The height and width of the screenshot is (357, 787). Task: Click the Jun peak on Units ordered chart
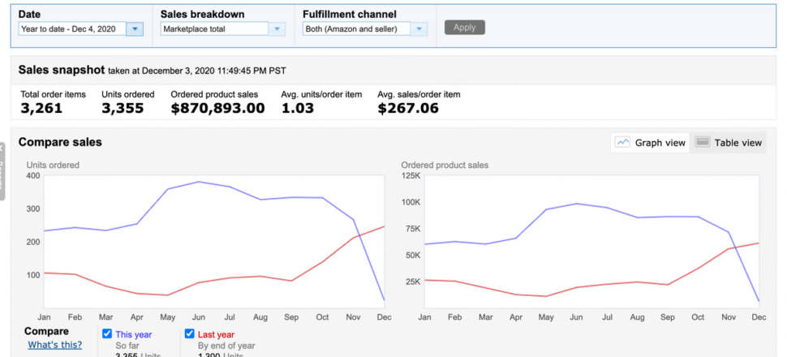[x=200, y=182]
